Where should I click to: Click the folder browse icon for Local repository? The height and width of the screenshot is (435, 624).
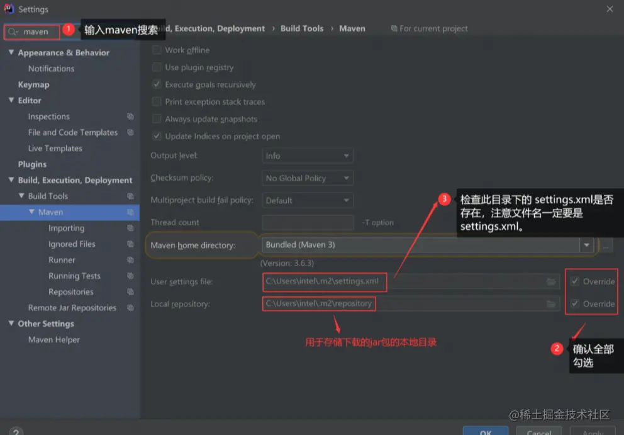click(551, 304)
